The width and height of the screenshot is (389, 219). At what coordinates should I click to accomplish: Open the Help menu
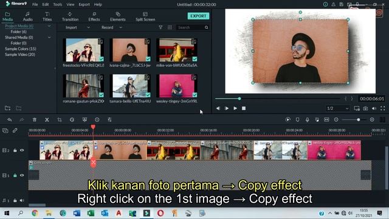click(x=98, y=4)
